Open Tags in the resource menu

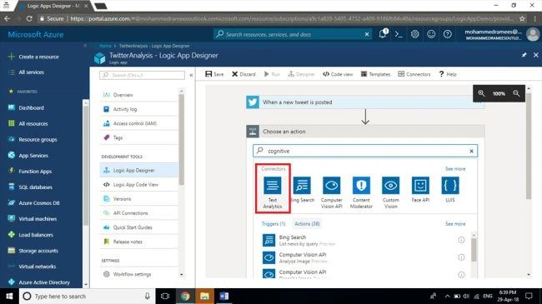coord(139,137)
